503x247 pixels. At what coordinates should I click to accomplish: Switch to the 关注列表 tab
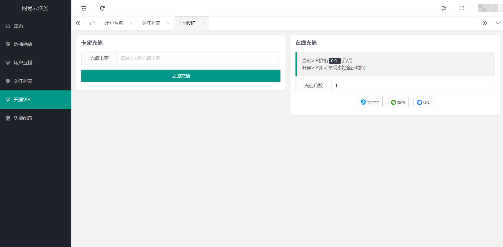click(x=151, y=23)
